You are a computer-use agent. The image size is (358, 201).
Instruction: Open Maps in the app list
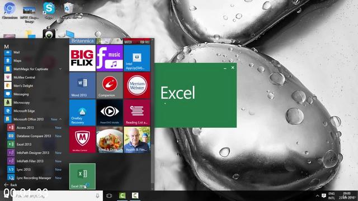pos(33,61)
